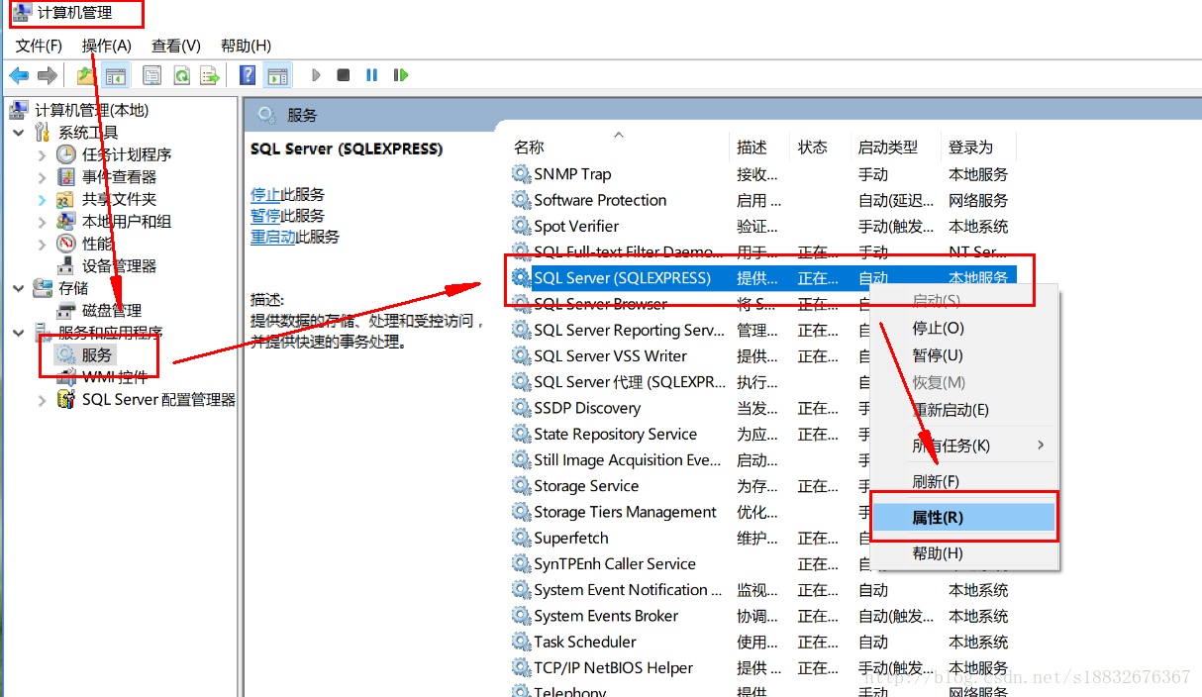Click the 暂停 service link
The width and height of the screenshot is (1202, 697).
pos(265,215)
